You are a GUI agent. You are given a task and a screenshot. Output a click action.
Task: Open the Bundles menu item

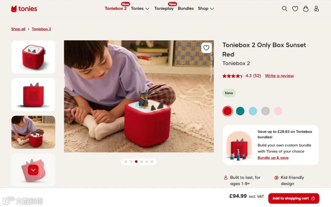point(185,9)
